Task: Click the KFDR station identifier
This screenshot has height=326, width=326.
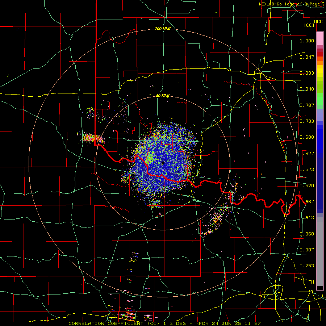Action: pyautogui.click(x=203, y=323)
